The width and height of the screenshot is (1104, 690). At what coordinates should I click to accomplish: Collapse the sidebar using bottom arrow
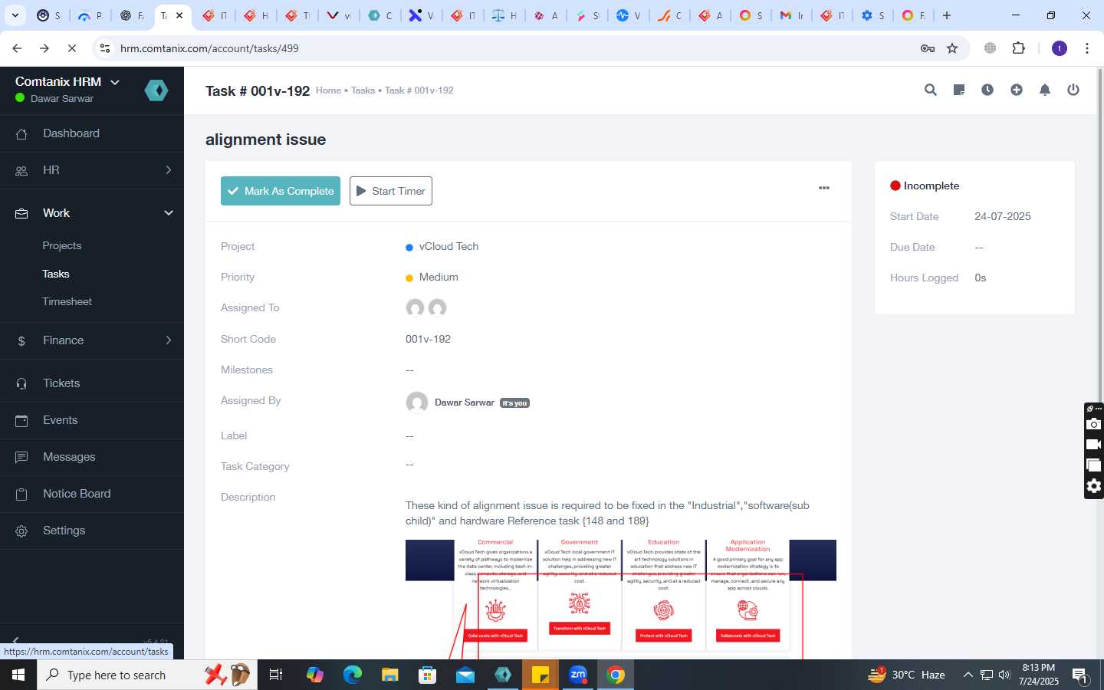pos(15,640)
